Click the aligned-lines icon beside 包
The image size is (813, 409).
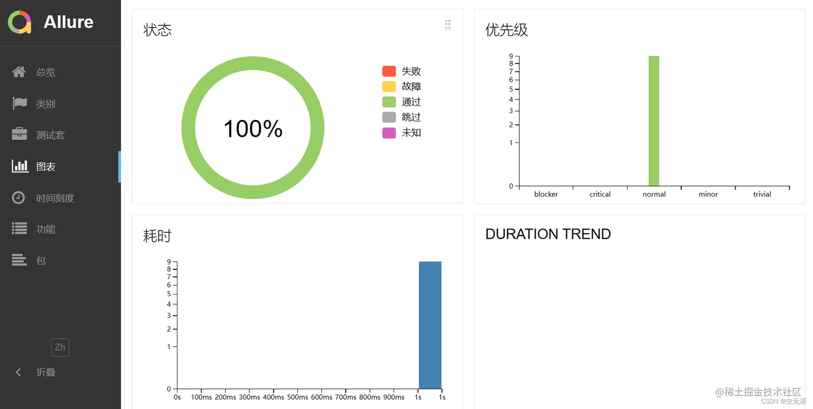point(19,260)
